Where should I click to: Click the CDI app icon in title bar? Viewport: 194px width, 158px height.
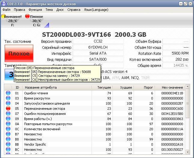click(x=4, y=4)
